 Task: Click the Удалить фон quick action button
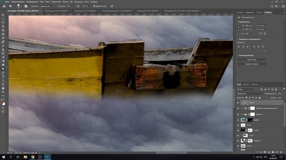(252, 60)
